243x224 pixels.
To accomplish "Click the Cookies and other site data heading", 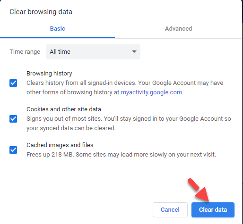I will 64,109.
